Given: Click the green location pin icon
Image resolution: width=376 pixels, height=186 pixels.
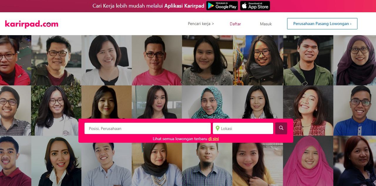Looking at the screenshot, I should point(217,128).
